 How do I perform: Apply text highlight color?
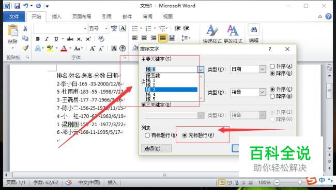coord(50,48)
